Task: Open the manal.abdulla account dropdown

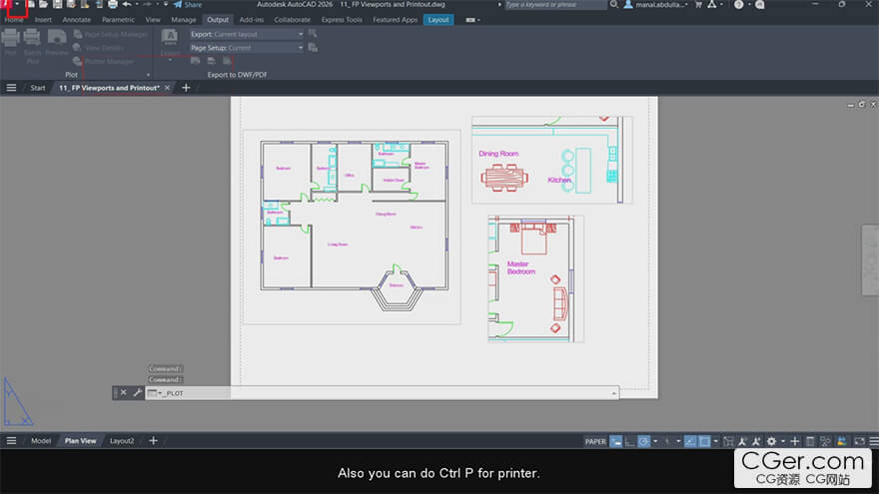Action: click(x=656, y=4)
